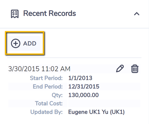Delete the record using the trash icon
The width and height of the screenshot is (149, 124).
click(135, 69)
